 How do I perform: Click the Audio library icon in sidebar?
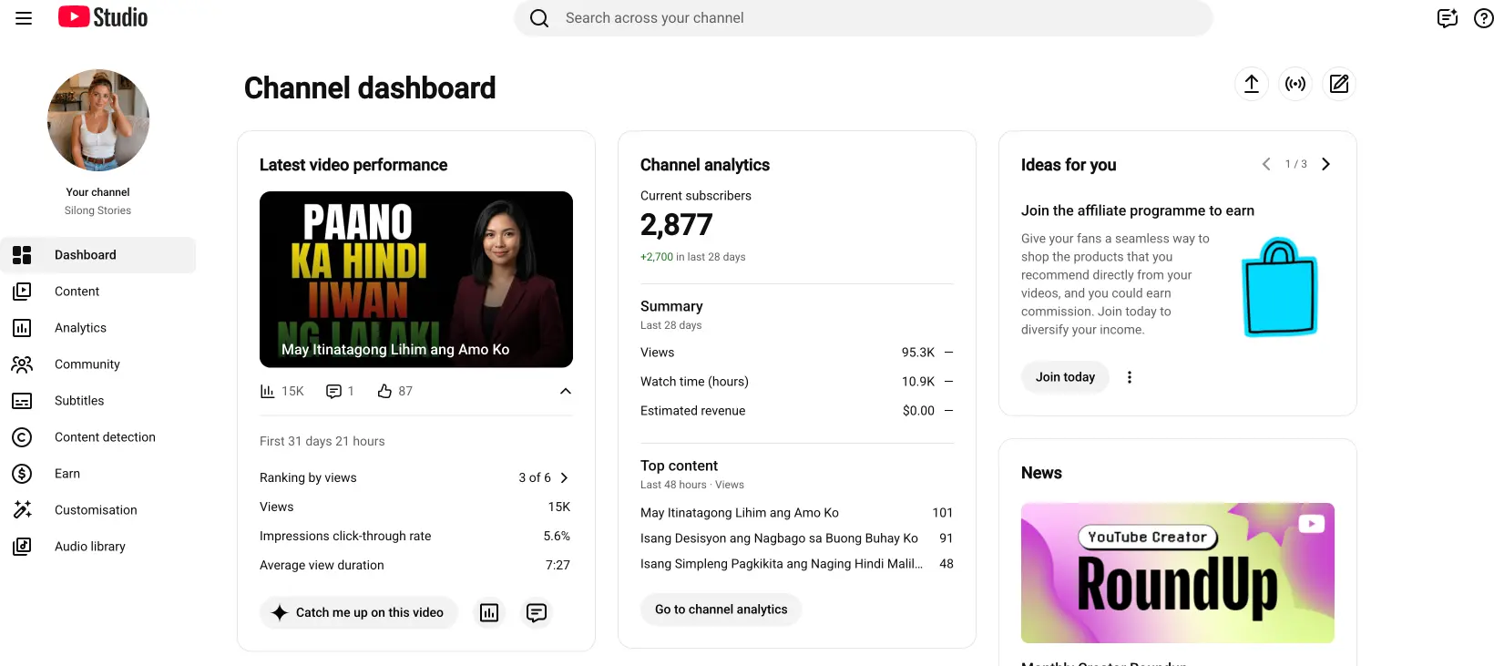22,547
